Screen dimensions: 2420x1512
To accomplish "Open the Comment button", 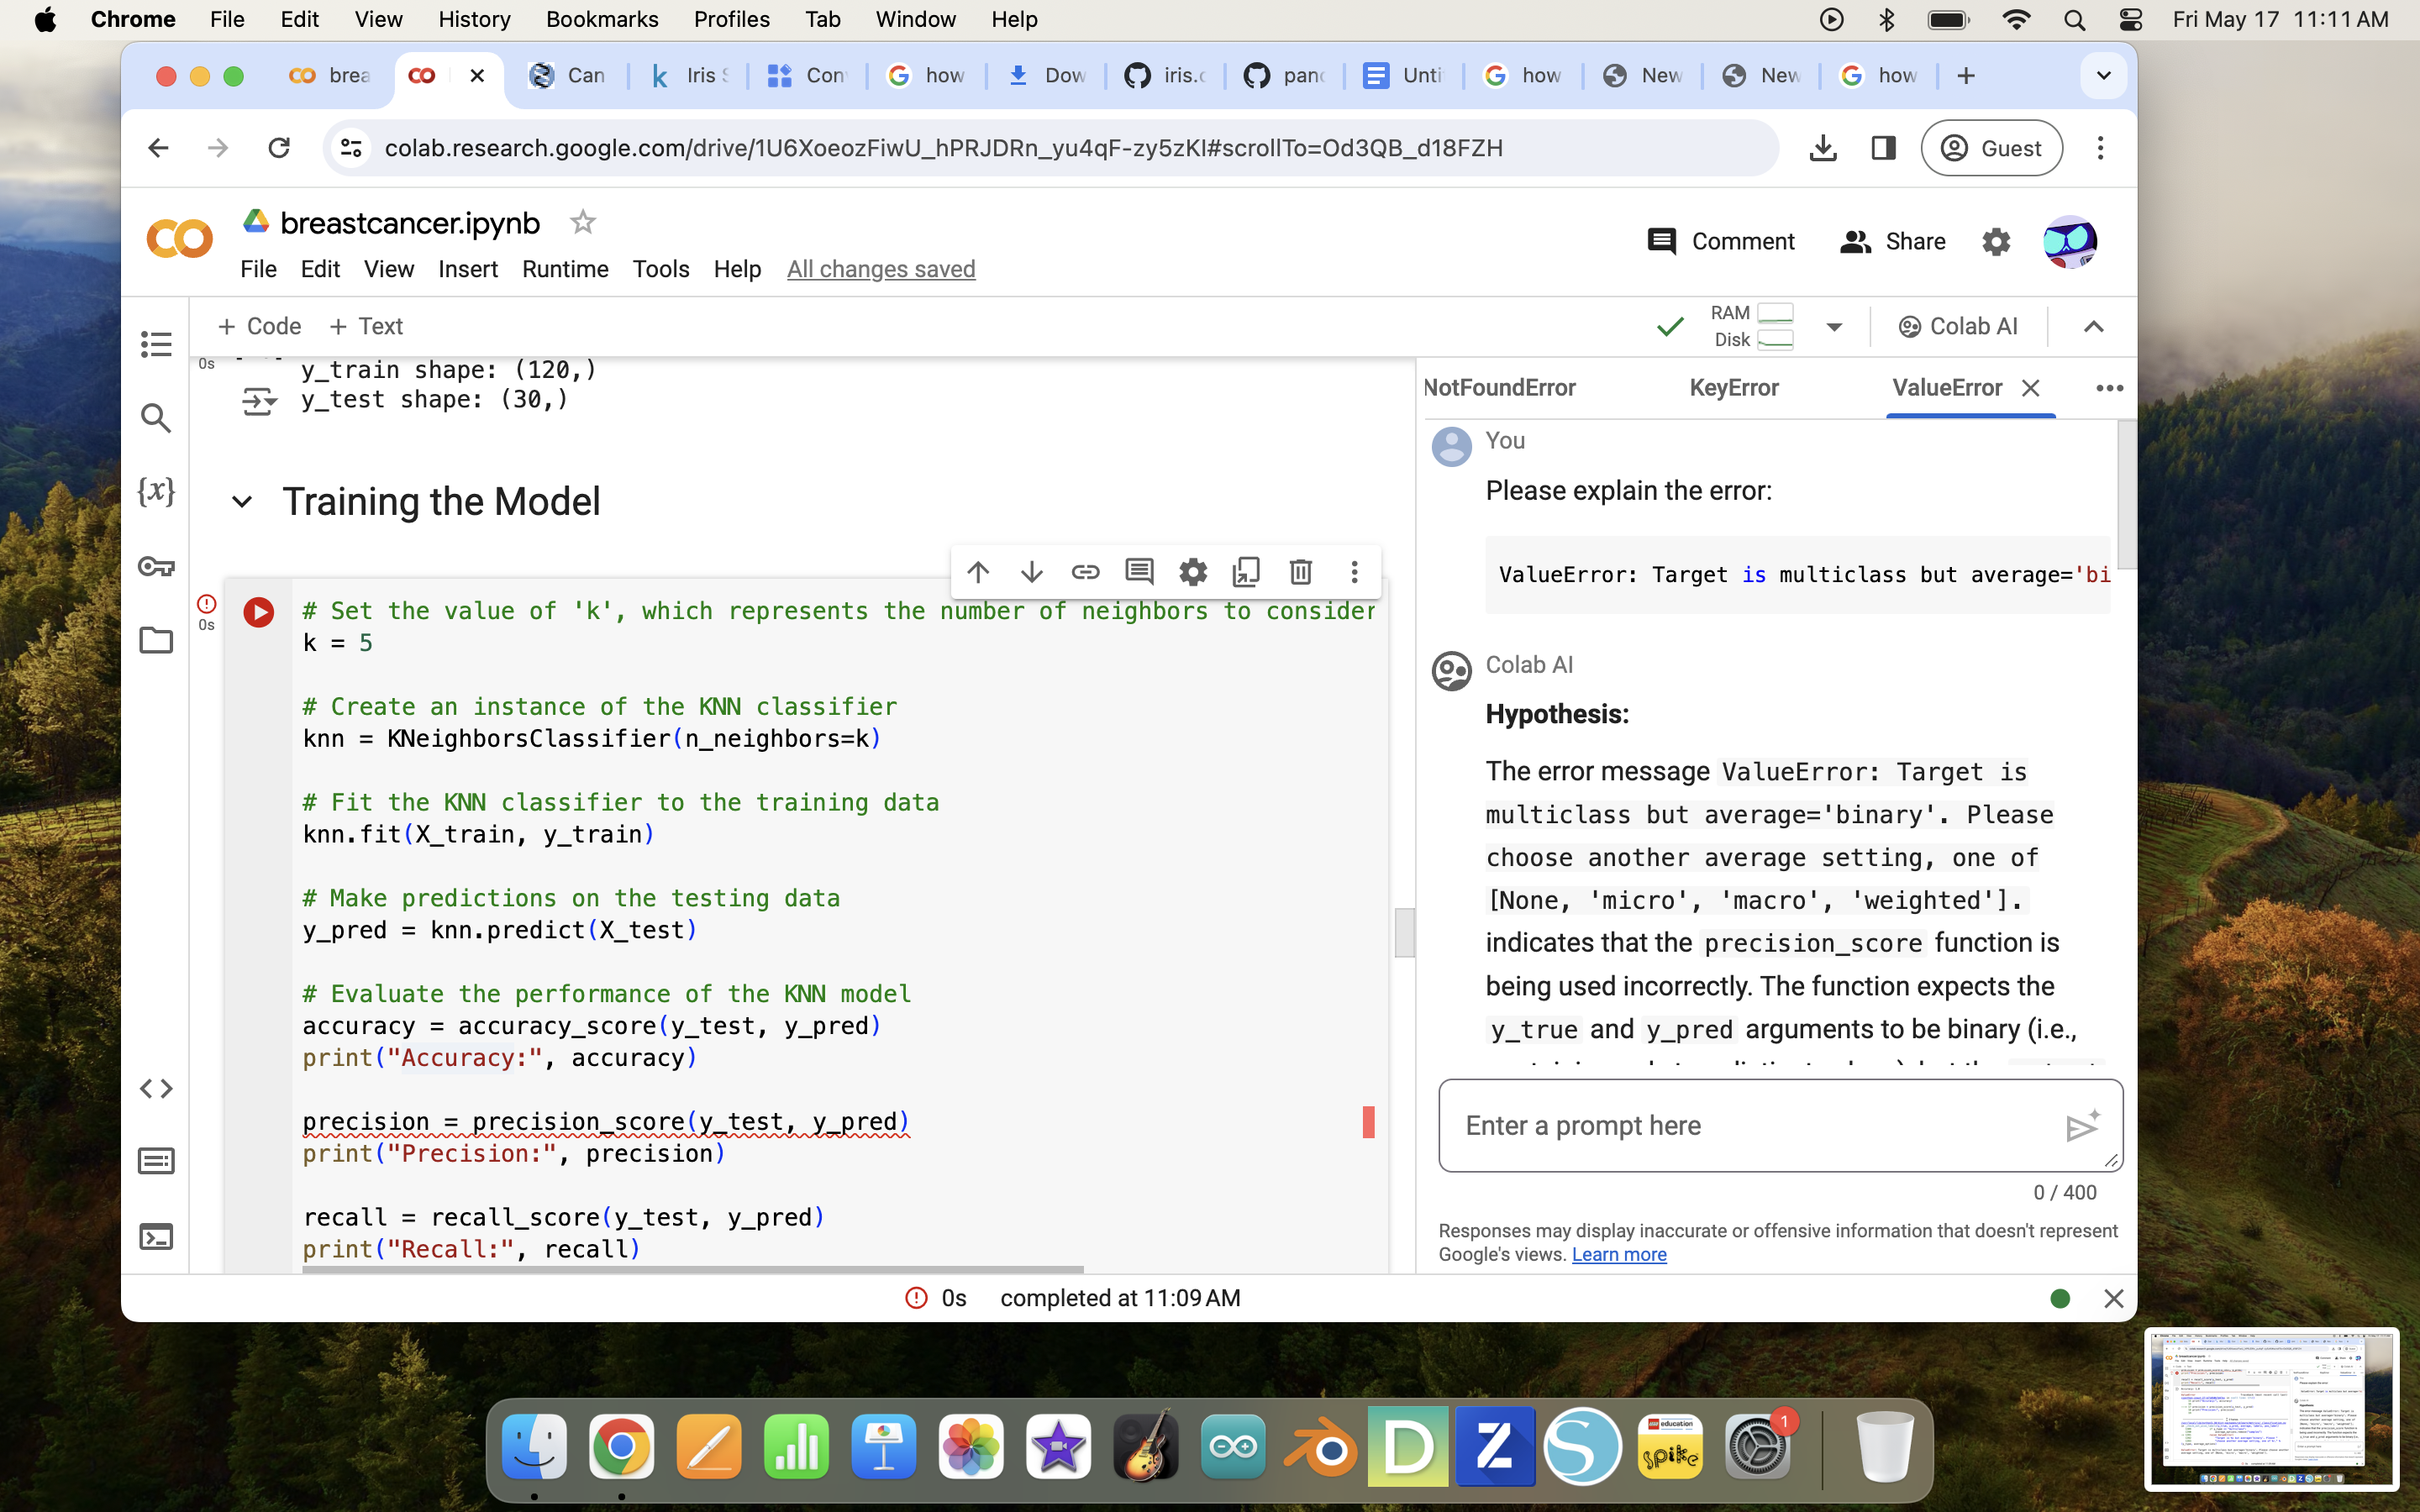I will pos(1721,242).
